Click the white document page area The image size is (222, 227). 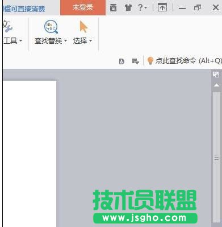(30, 154)
